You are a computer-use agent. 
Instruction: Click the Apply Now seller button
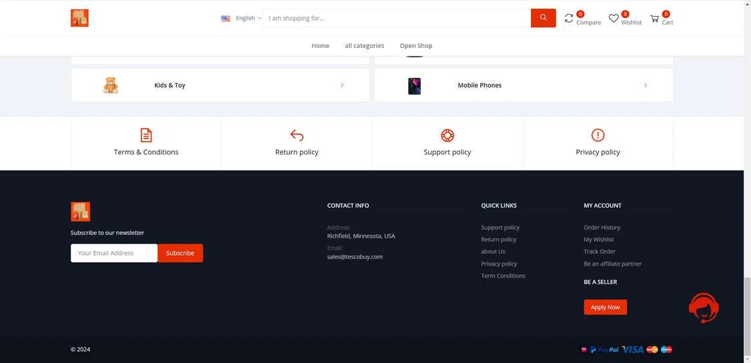(x=606, y=307)
